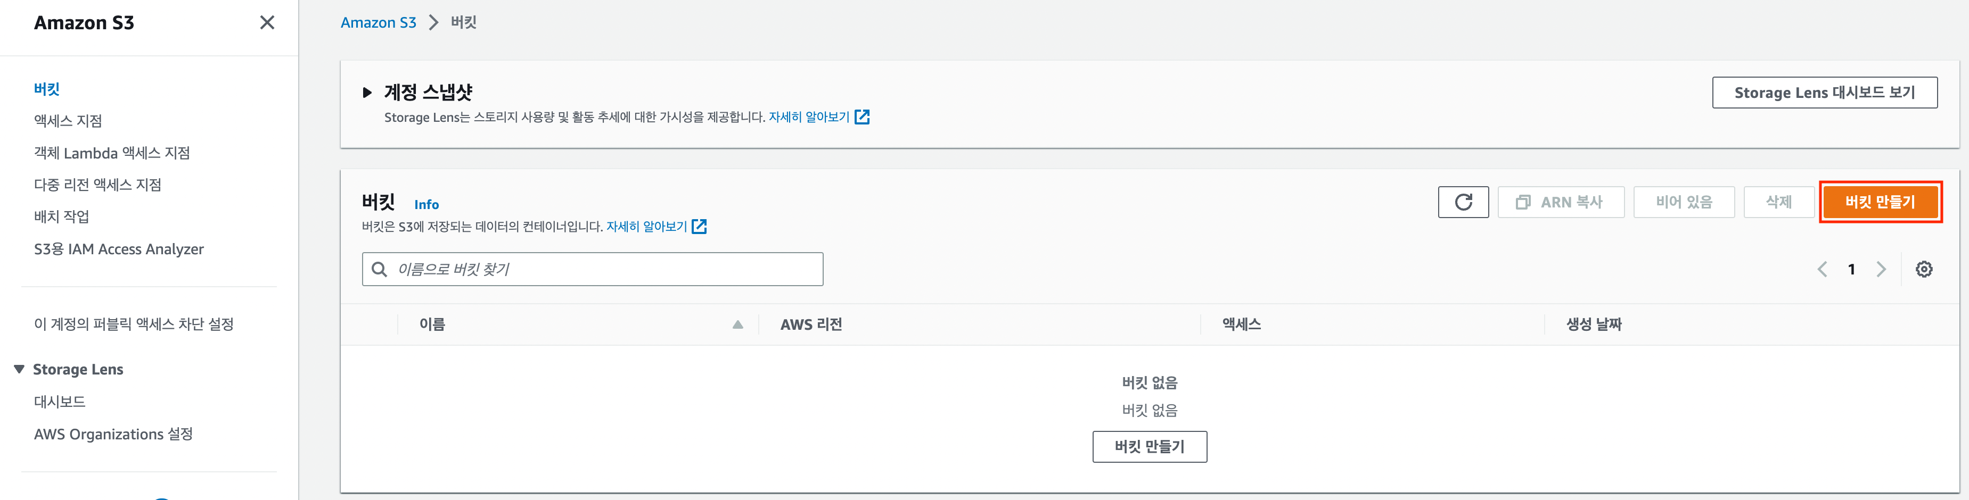The image size is (1969, 500).
Task: Click orange 버킷 만들기 button
Action: 1880,202
